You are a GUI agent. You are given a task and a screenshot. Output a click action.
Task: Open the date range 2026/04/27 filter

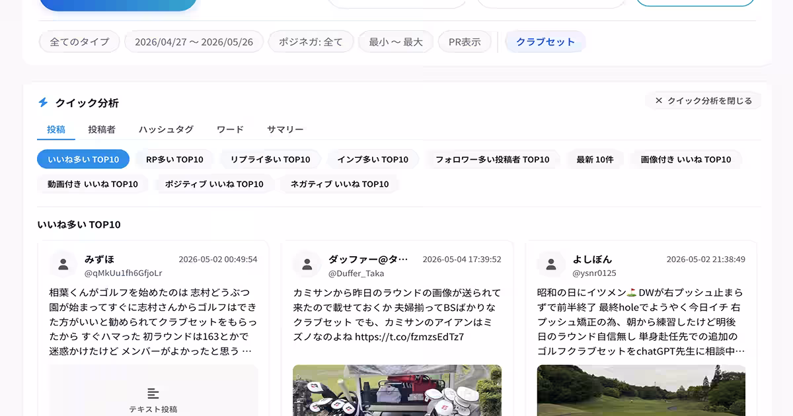click(x=194, y=42)
